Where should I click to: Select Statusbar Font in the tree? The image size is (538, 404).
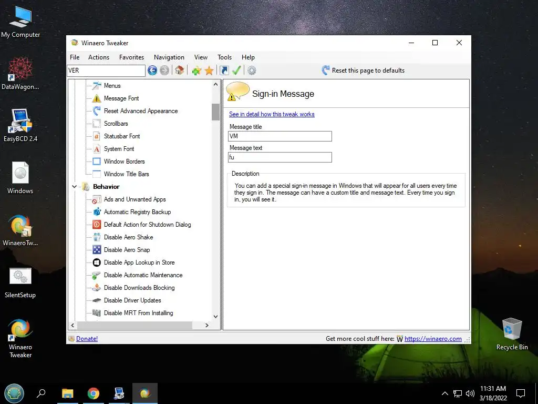point(122,136)
